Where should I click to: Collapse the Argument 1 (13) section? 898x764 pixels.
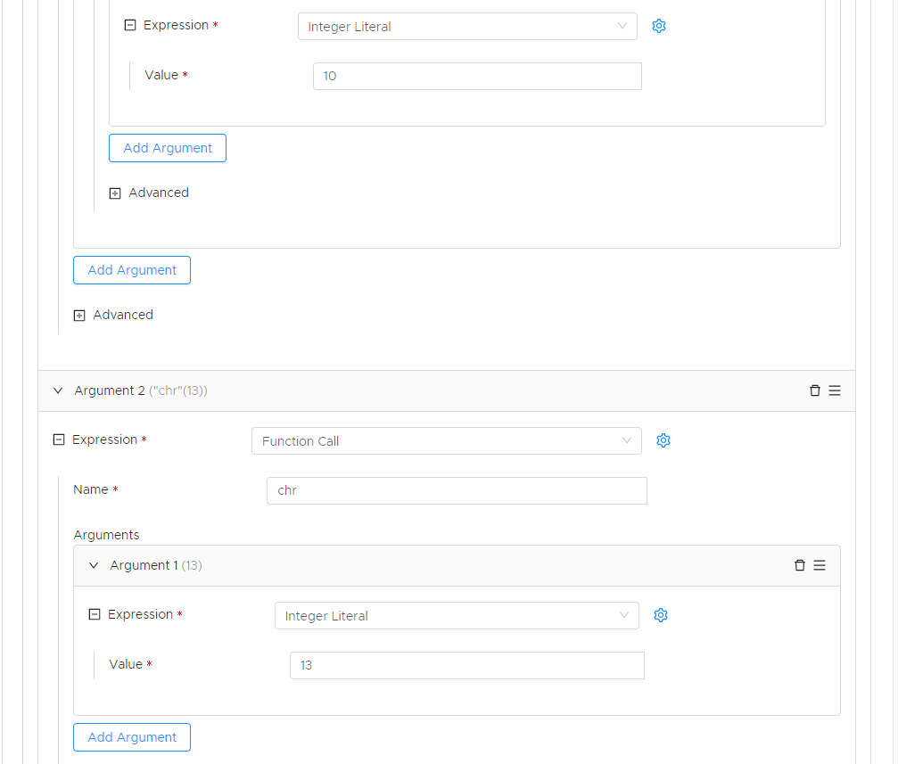click(93, 565)
